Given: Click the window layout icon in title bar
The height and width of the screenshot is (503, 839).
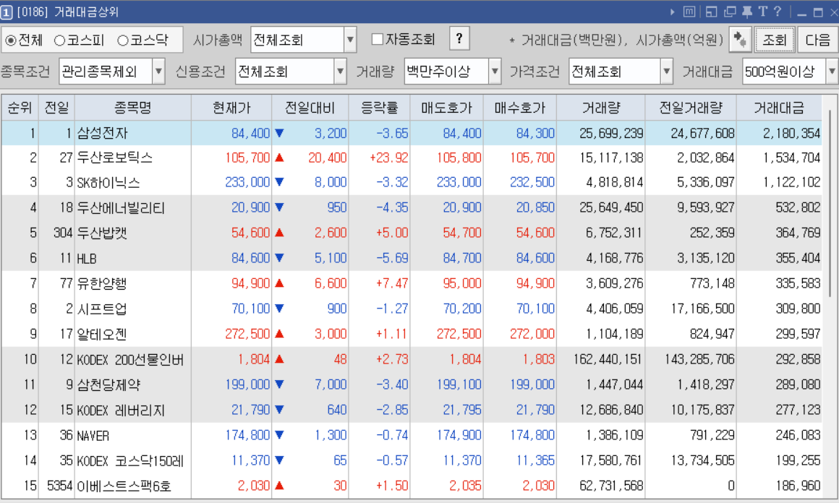Looking at the screenshot, I should pos(711,12).
